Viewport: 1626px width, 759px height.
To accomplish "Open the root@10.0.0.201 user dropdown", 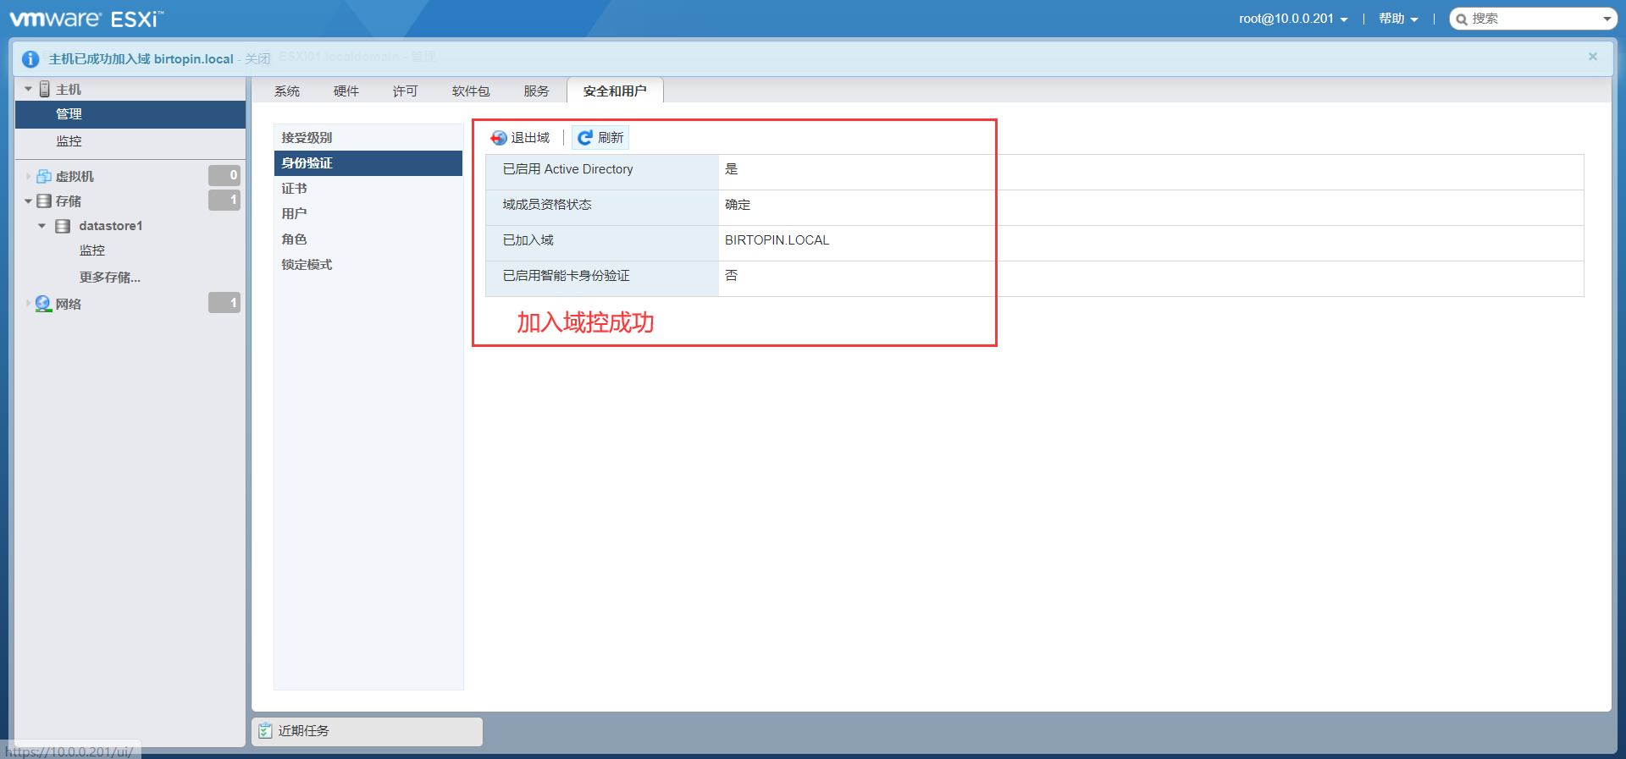I will click(1293, 19).
